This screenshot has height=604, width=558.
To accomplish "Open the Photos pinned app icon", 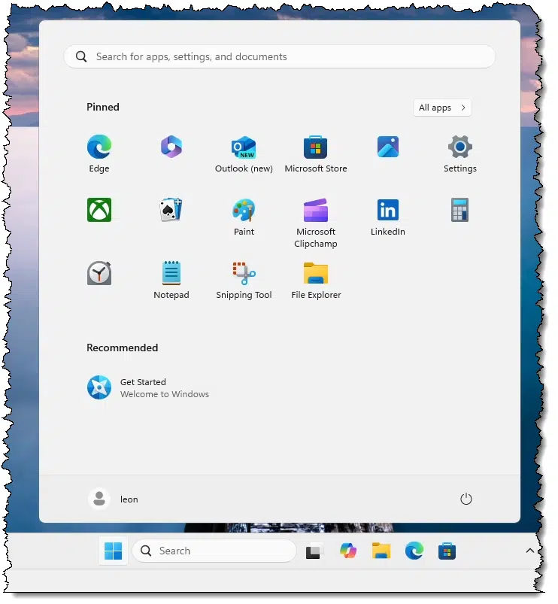I will (x=388, y=147).
